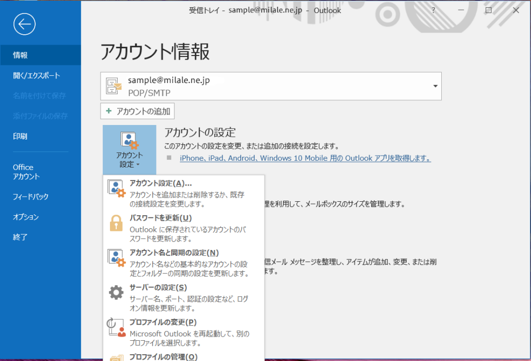
Task: Click the POP/SMTP account type text
Action: click(149, 93)
